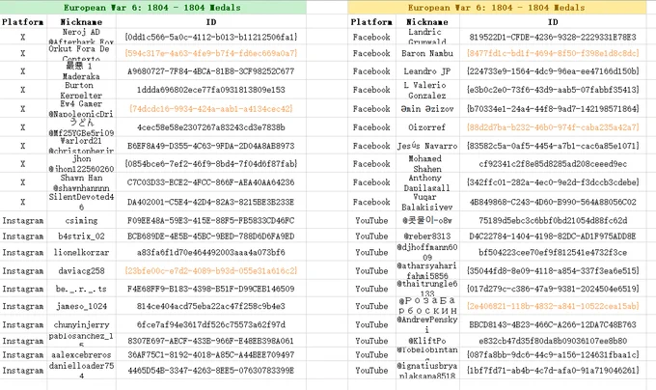Select ID 4cec58e58e2307267a83243cd3e7838b
The width and height of the screenshot is (656, 390).
click(211, 127)
